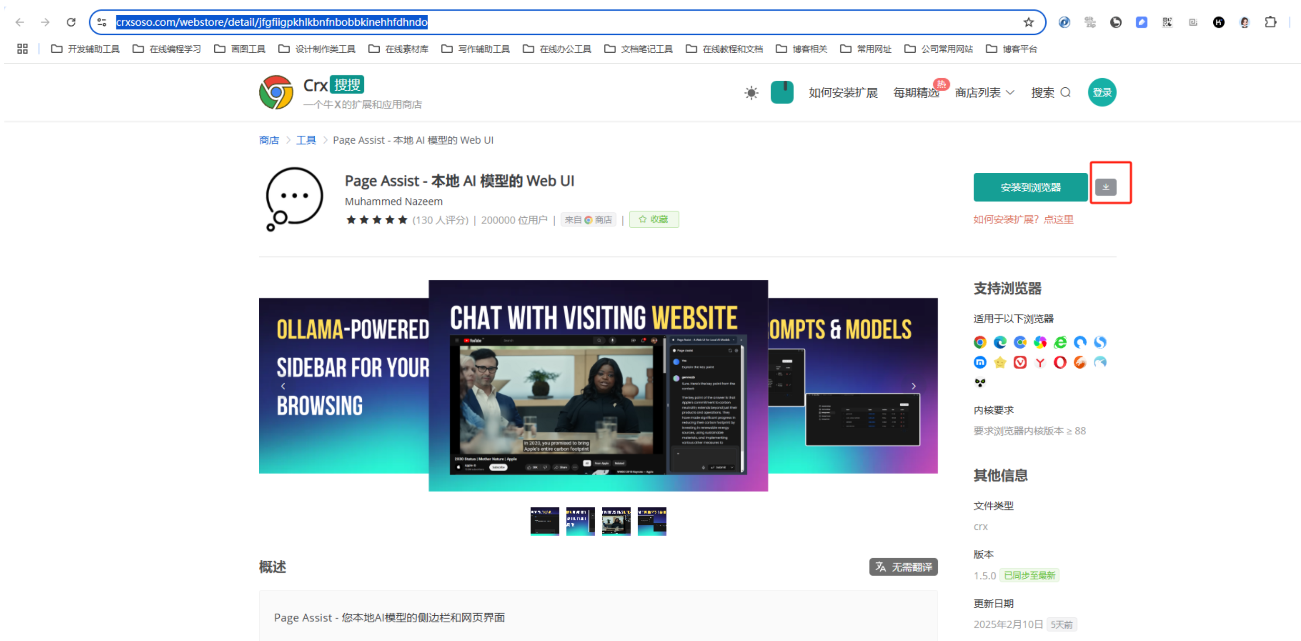
Task: Click the bookmark star in address bar
Action: [x=1028, y=22]
